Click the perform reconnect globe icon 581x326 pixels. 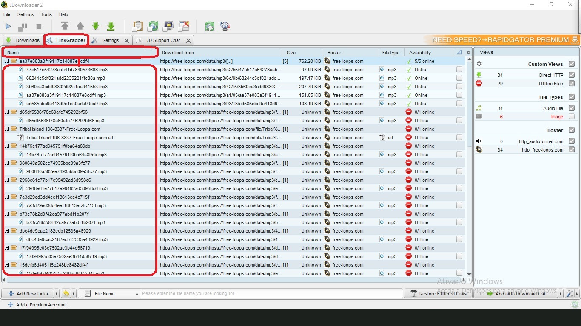(225, 26)
